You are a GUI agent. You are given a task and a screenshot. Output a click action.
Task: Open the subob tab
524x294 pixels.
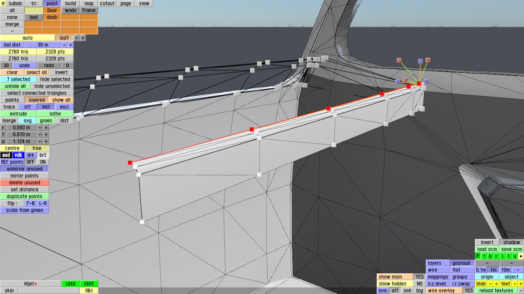15,3
